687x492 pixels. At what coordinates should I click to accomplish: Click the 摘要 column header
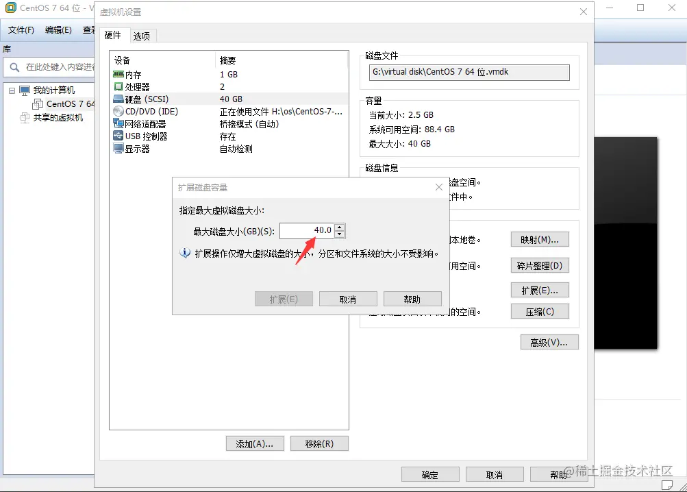click(x=228, y=60)
